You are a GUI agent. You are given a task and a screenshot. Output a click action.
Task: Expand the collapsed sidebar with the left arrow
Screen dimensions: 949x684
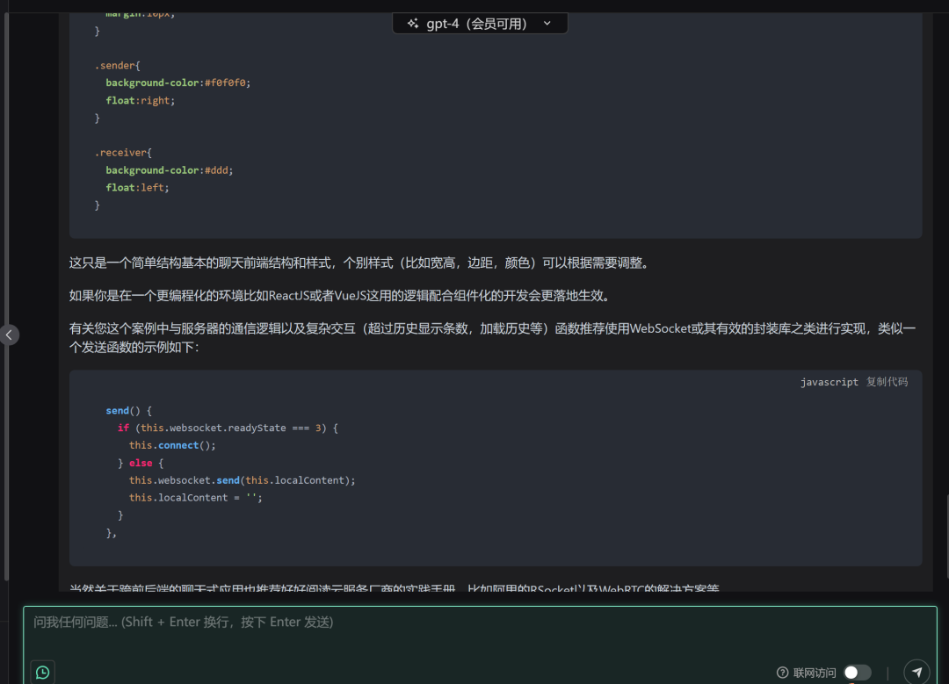(x=9, y=335)
